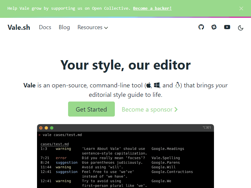The width and height of the screenshot is (251, 188).
Task: Follow the Become a sponsor link
Action: coord(147,109)
